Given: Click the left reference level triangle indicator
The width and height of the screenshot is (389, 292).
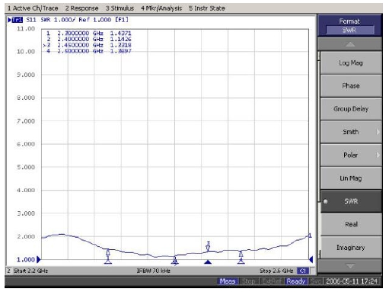Looking at the screenshot, I should pyautogui.click(x=39, y=259).
